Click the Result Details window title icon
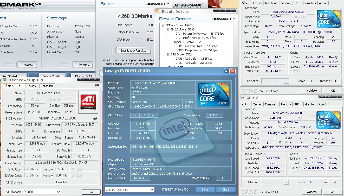 [x=158, y=11]
